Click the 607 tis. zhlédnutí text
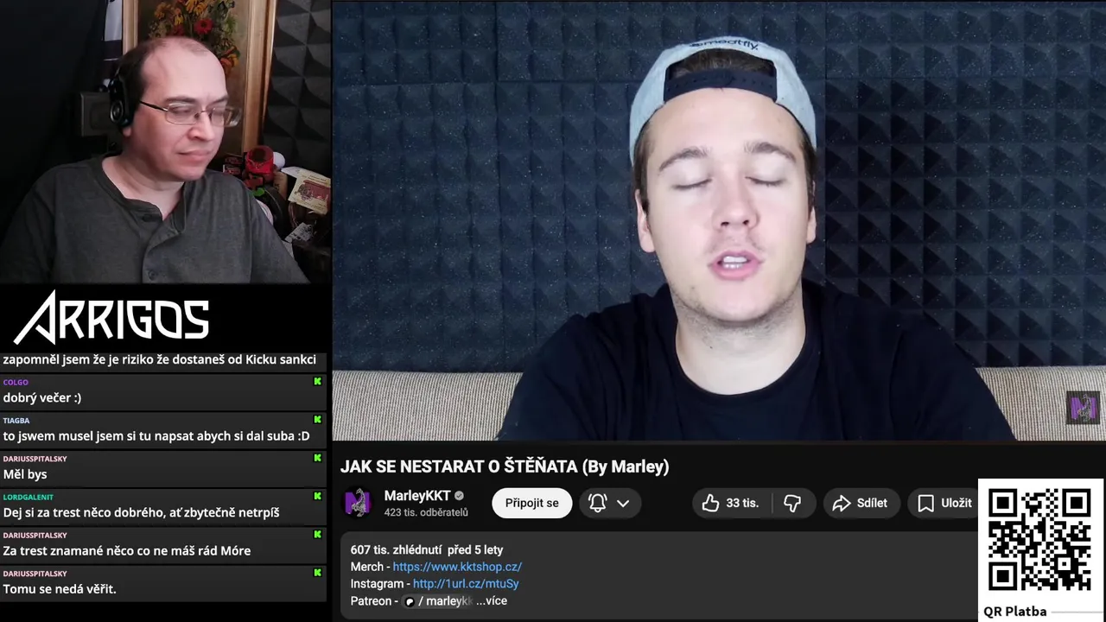The image size is (1106, 622). (397, 549)
